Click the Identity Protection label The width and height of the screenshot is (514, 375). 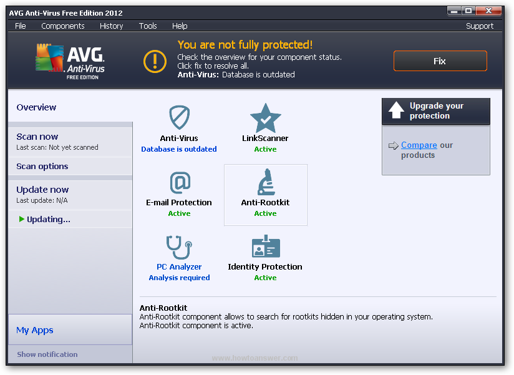(265, 267)
